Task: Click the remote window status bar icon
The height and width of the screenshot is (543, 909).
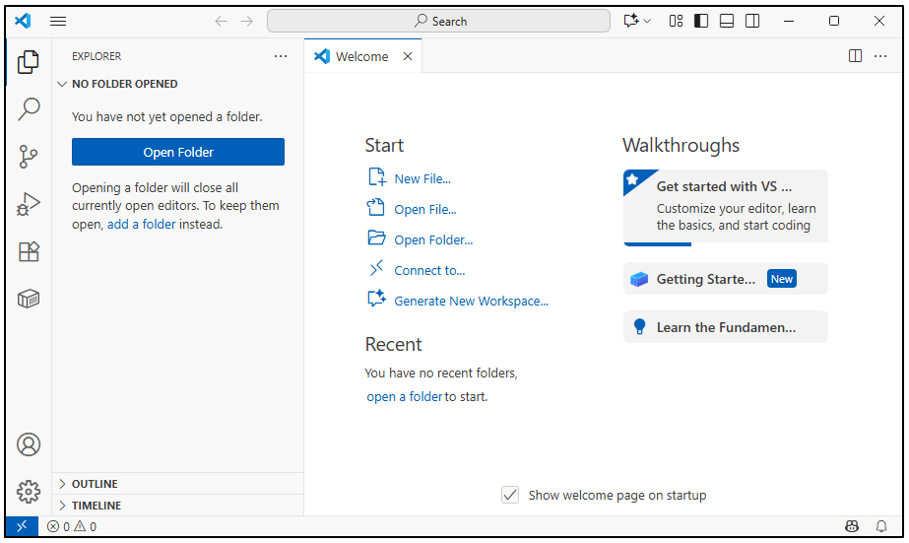Action: coord(22,526)
